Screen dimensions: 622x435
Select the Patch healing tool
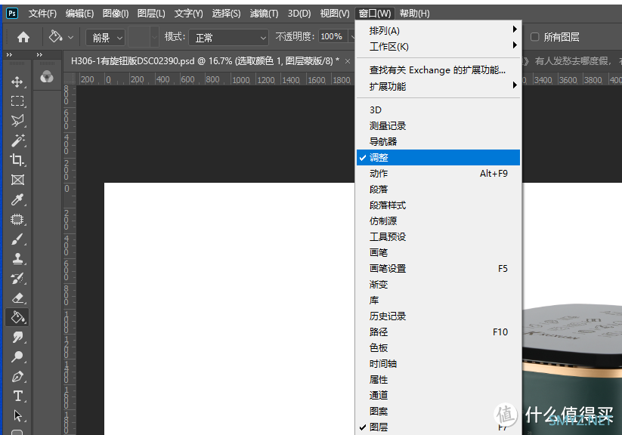(x=17, y=219)
